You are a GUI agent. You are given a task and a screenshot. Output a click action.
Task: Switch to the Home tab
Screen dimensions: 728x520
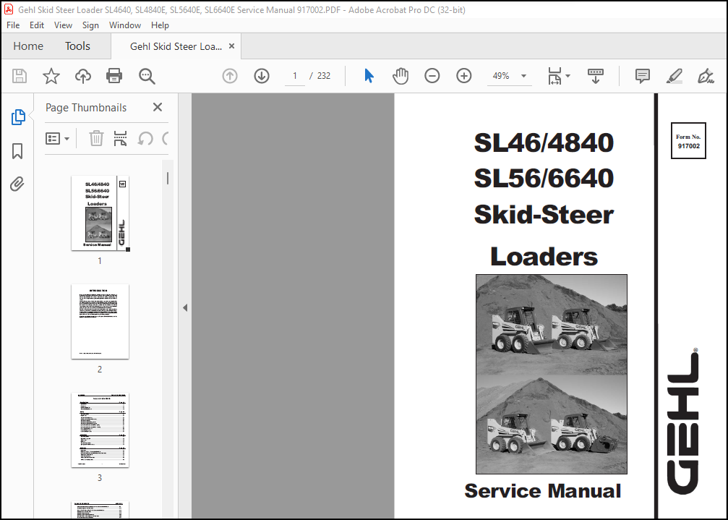(28, 46)
